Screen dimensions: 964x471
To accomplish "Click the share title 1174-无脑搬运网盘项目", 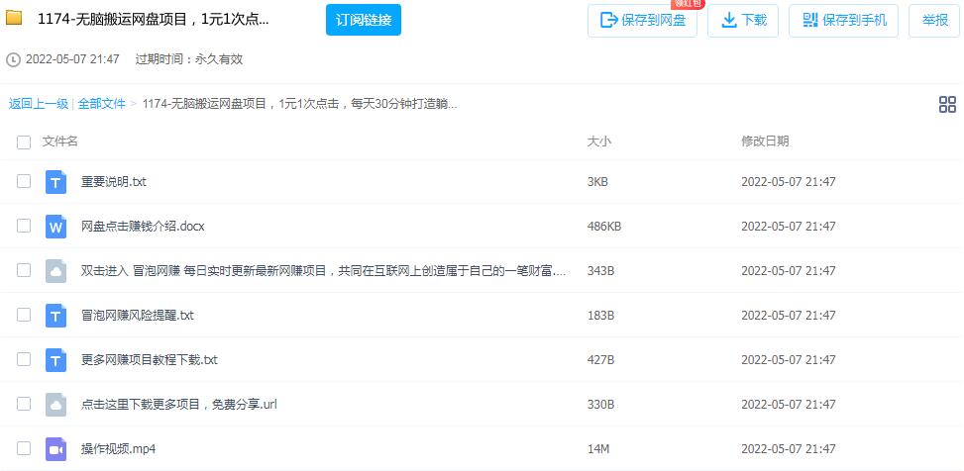I will [x=154, y=19].
